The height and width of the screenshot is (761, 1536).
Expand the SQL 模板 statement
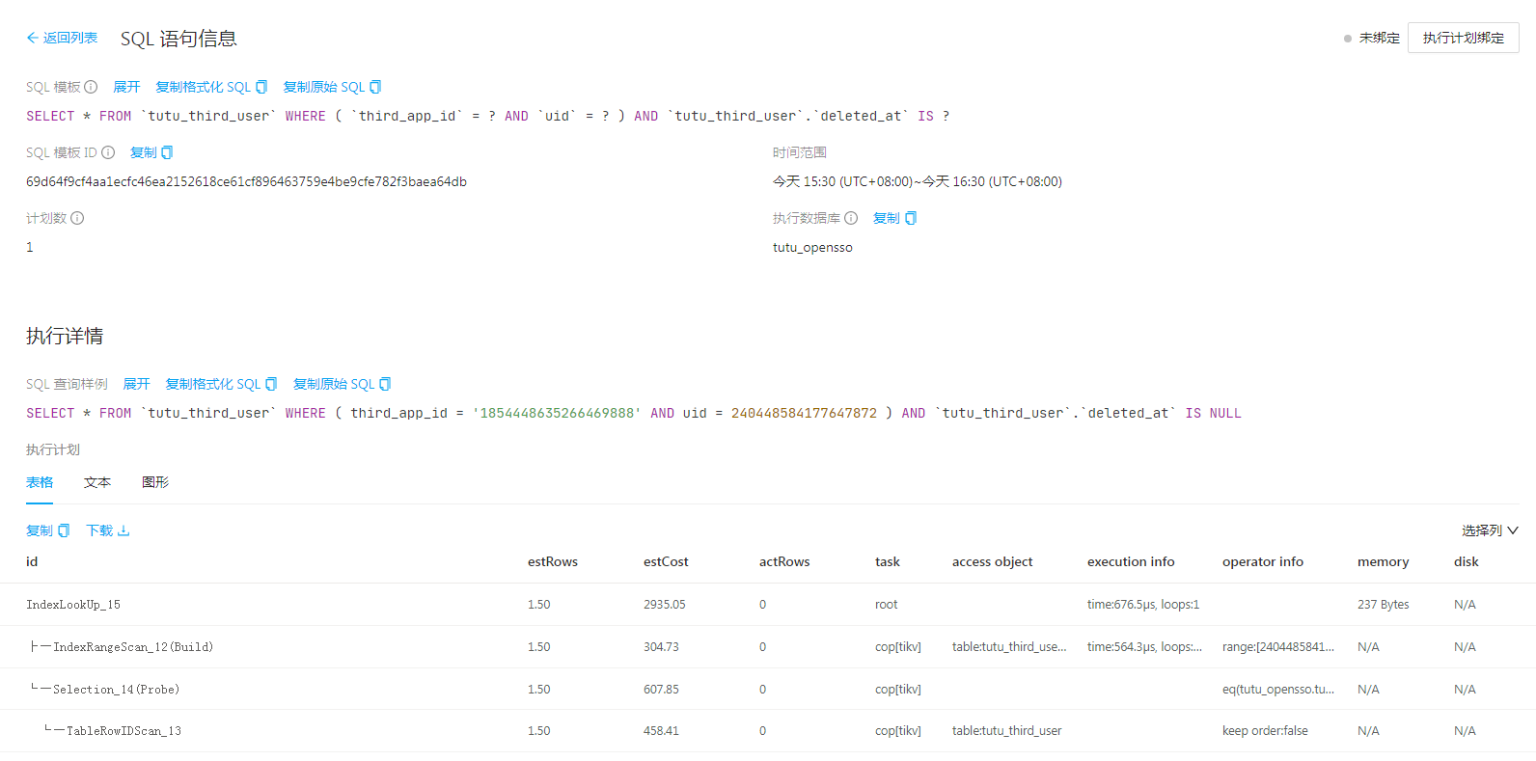coord(126,87)
